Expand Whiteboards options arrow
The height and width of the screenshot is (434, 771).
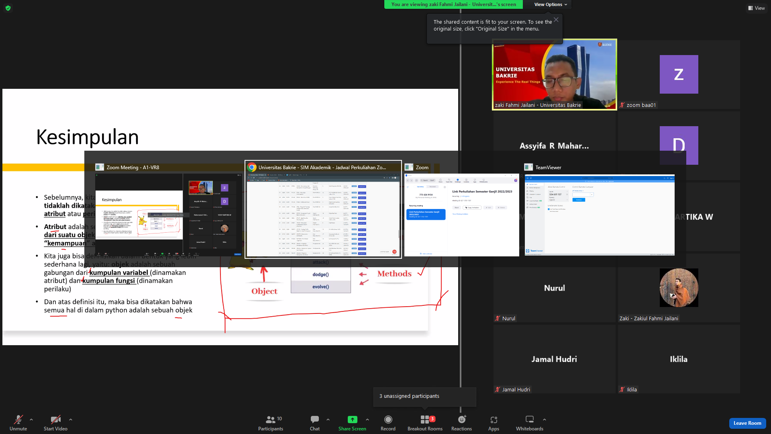tap(545, 420)
